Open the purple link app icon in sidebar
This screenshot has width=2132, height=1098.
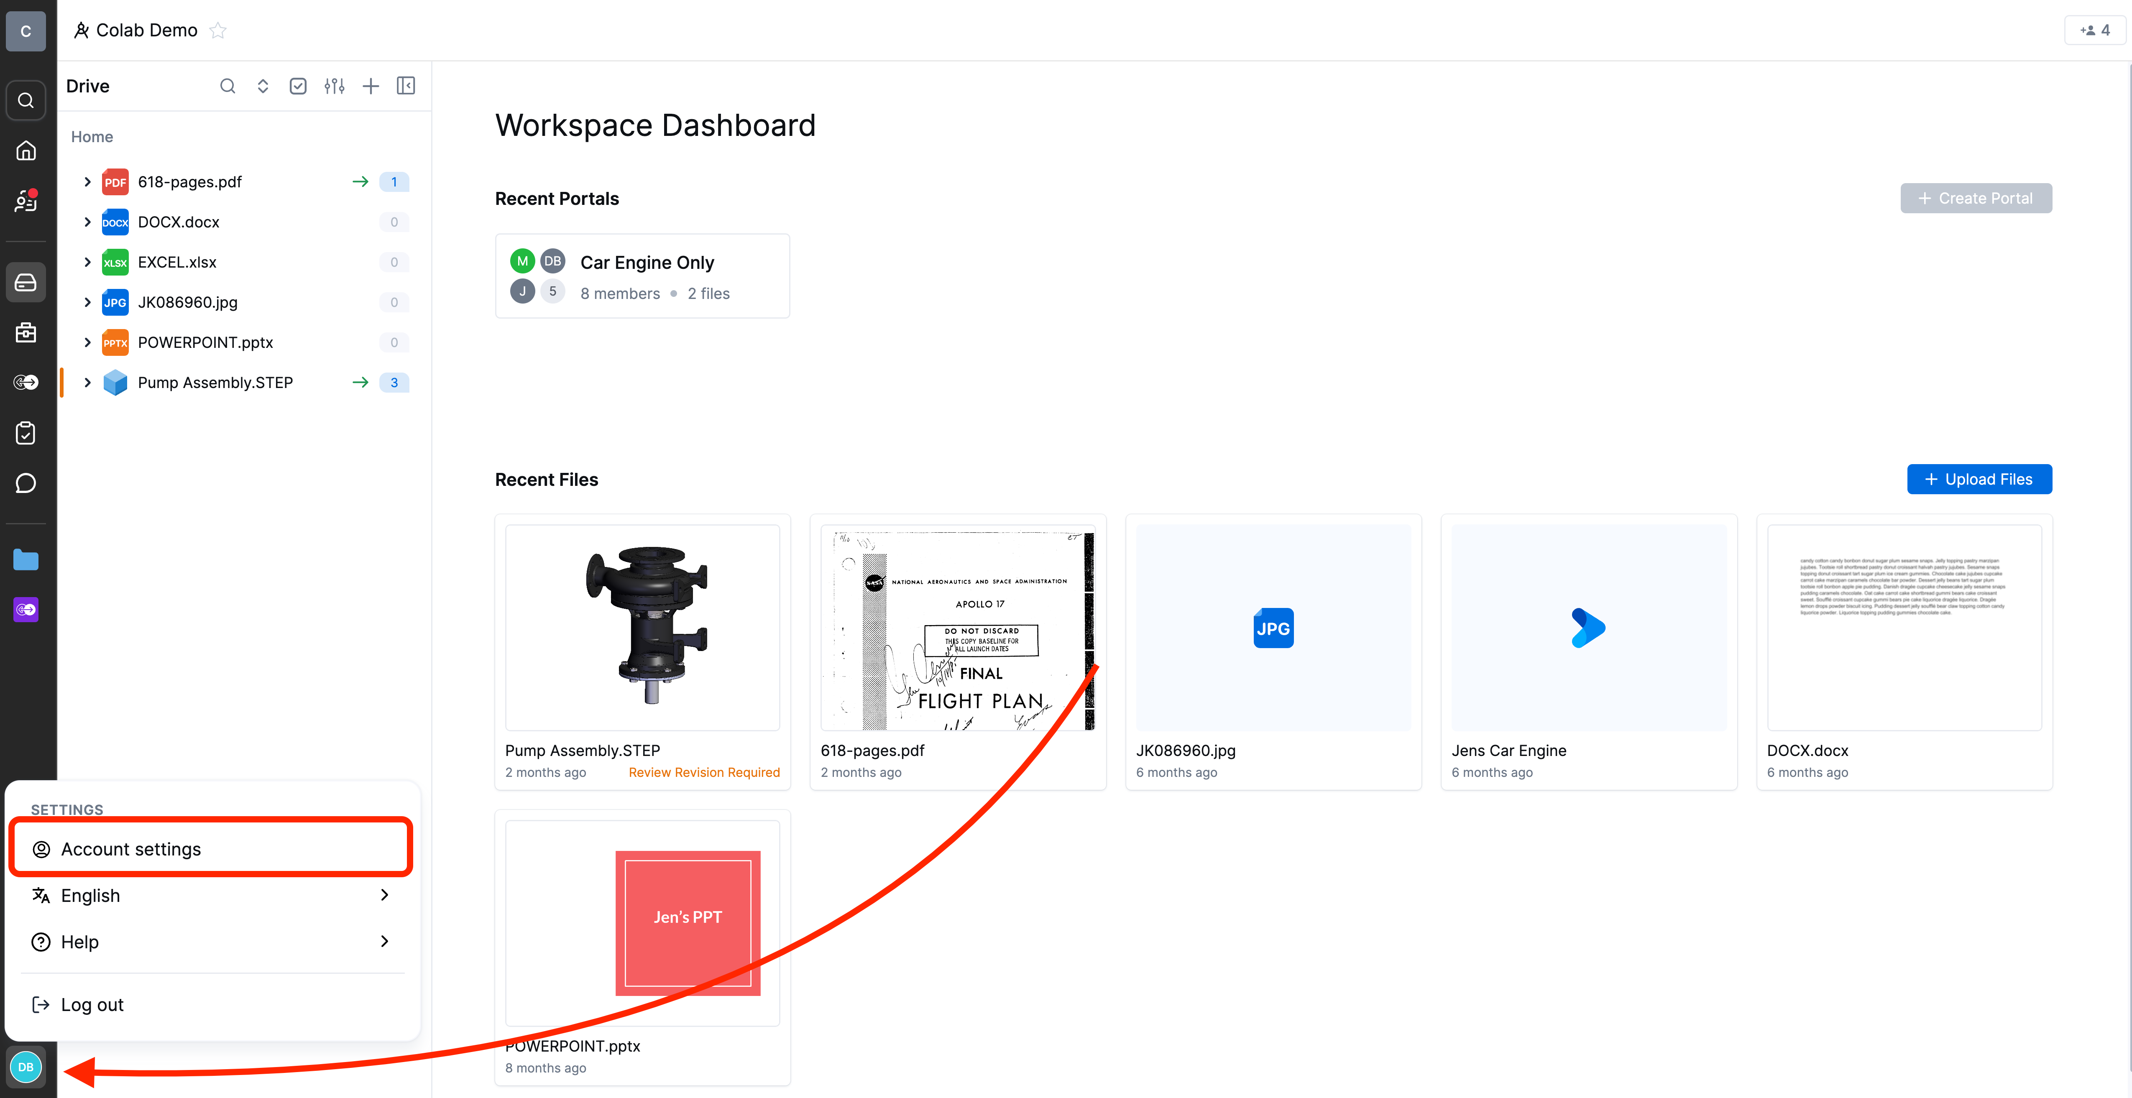tap(26, 610)
